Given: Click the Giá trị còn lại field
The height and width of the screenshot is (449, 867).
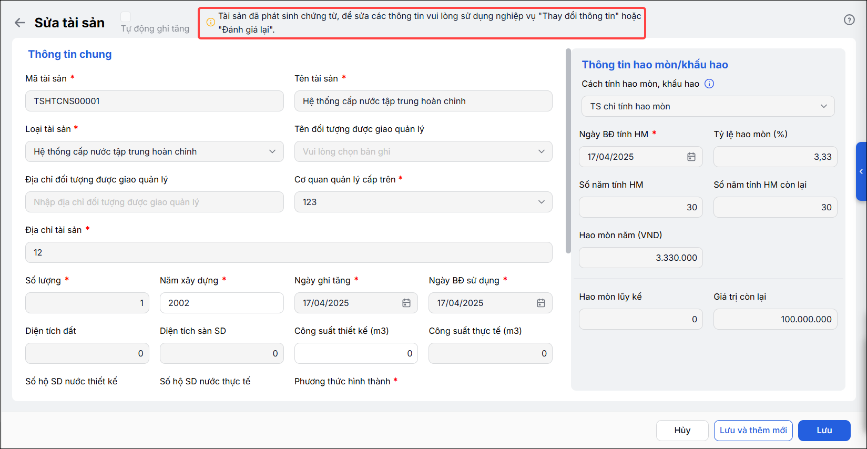Looking at the screenshot, I should pyautogui.click(x=776, y=319).
